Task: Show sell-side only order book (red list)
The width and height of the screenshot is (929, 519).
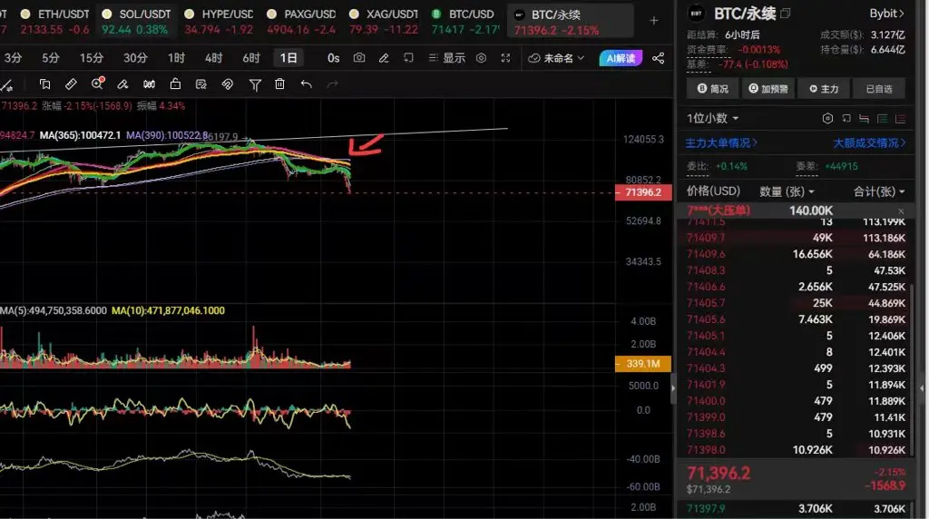Action: 901,119
